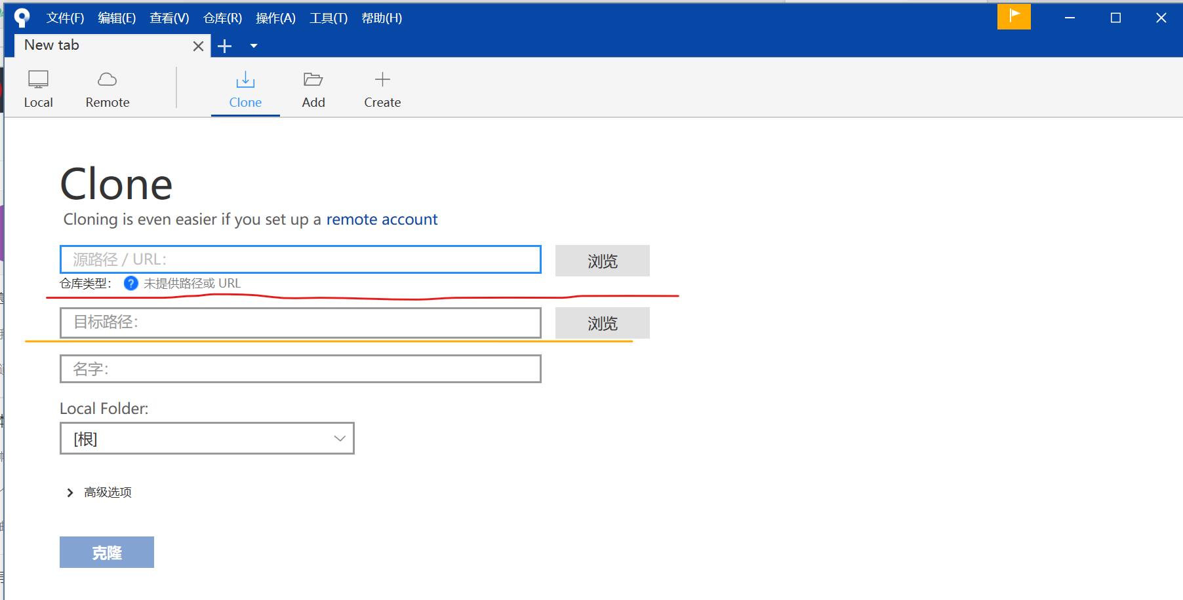This screenshot has width=1183, height=600.
Task: Click inside the 名字 input field
Action: coord(300,368)
